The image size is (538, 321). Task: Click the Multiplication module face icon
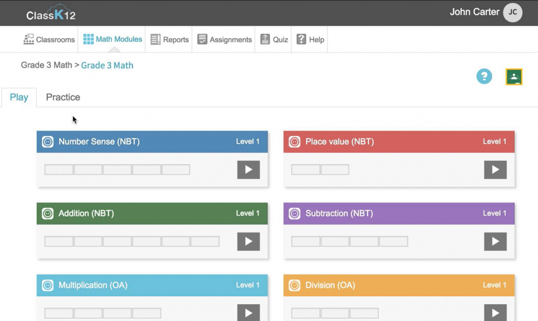[48, 285]
